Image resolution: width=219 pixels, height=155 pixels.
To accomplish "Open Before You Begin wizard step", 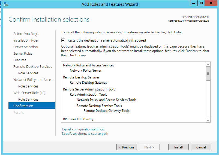I will pyautogui.click(x=26, y=34).
